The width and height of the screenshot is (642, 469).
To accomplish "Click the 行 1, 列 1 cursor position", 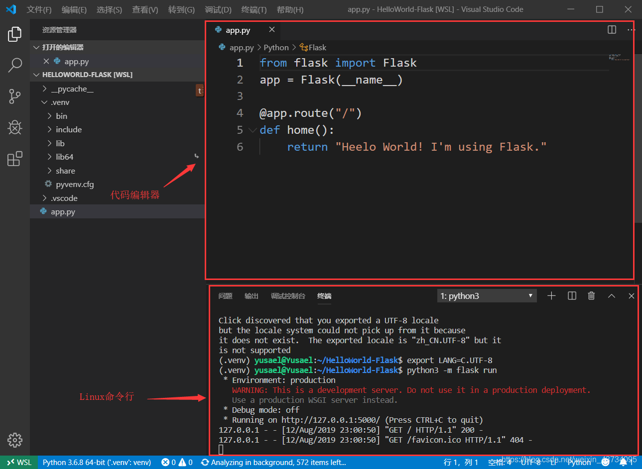I will pos(461,463).
